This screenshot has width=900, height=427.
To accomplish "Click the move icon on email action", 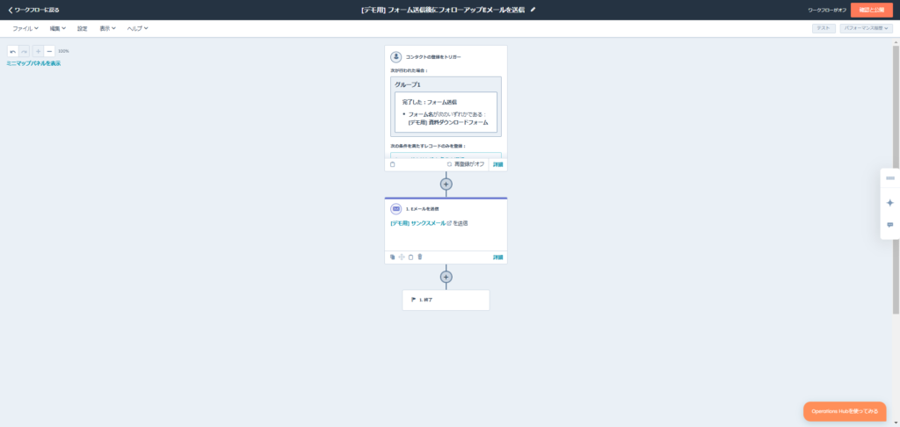I will 402,257.
